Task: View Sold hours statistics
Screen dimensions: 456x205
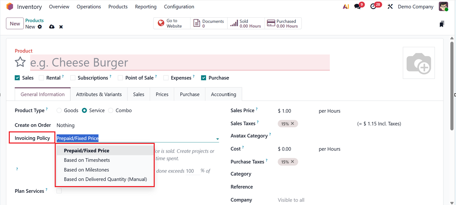Action: [246, 23]
